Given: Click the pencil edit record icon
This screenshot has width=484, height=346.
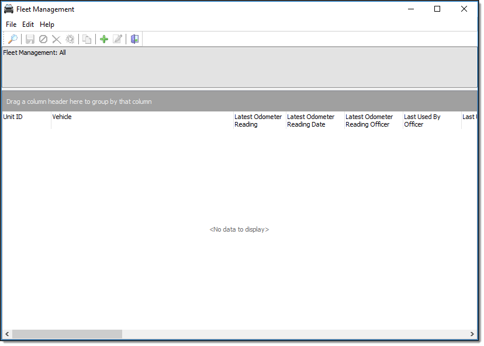Looking at the screenshot, I should 117,39.
